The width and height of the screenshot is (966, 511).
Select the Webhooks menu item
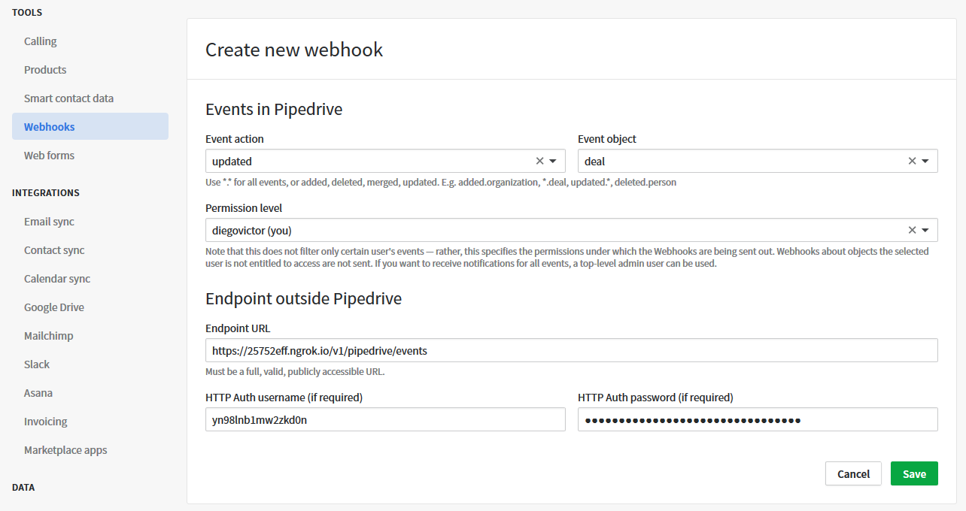pos(50,127)
